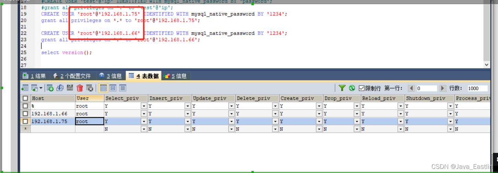The width and height of the screenshot is (498, 173).
Task: Click the next page arrow beside first-row field
Action: 443,88
